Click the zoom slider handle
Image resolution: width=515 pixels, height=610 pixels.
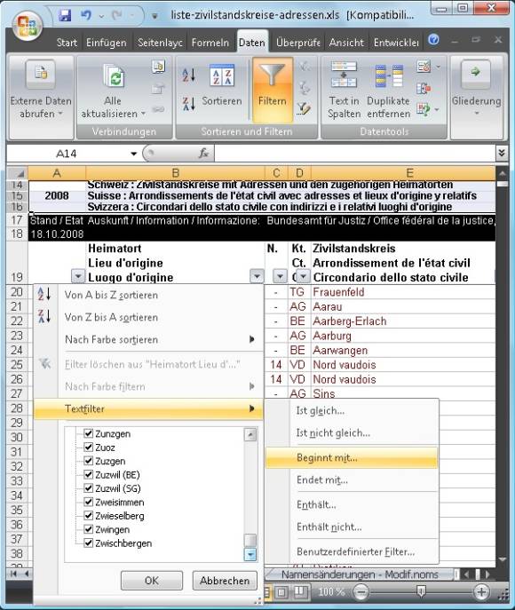(x=421, y=591)
